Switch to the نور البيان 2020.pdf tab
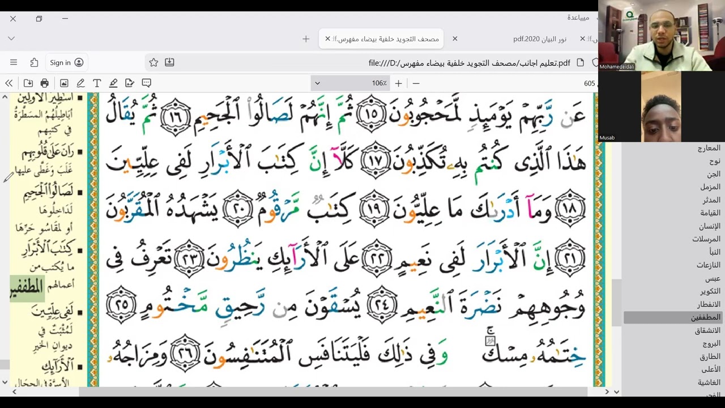The image size is (725, 408). (540, 39)
